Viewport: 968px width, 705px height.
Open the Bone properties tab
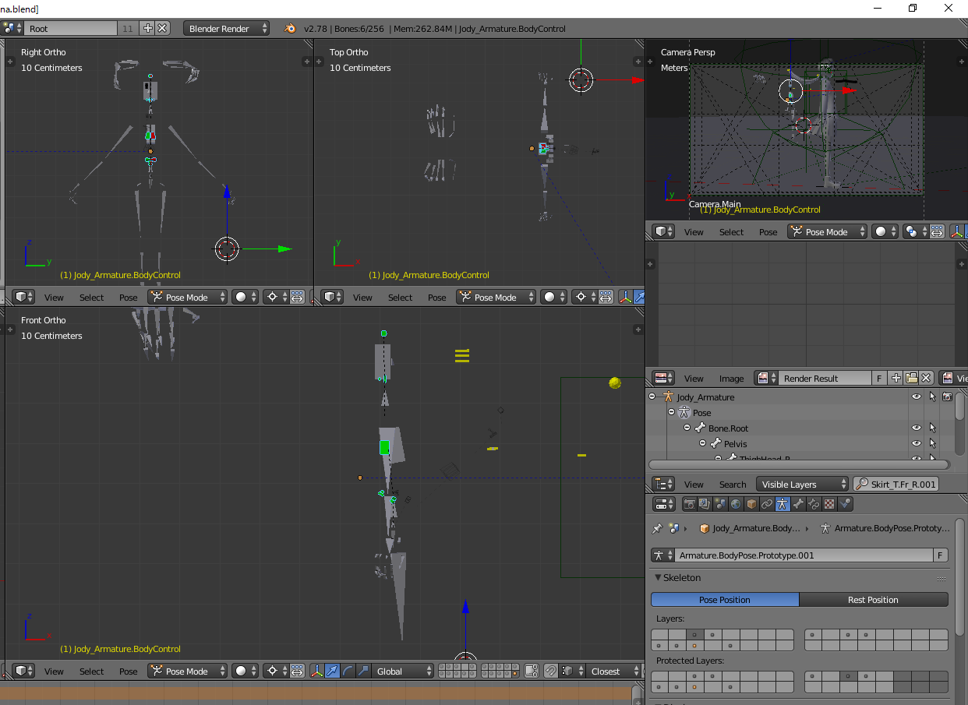coord(799,504)
